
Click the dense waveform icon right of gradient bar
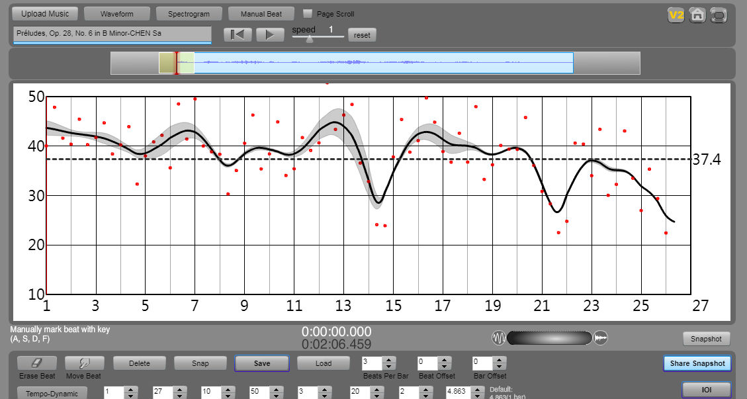coord(600,338)
